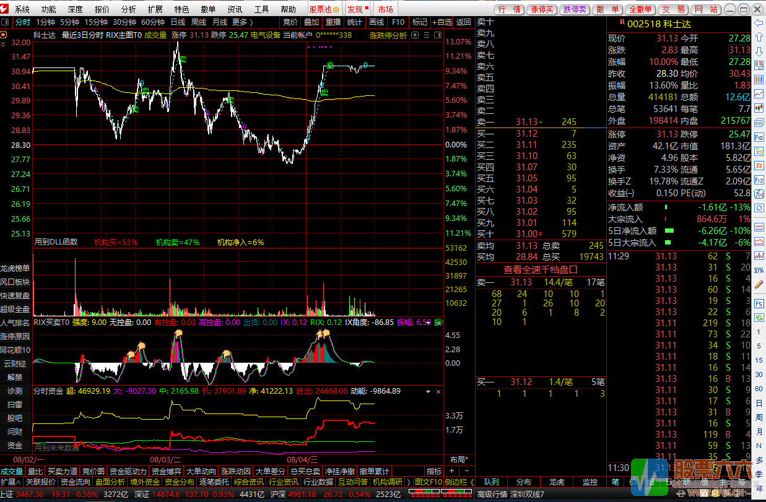This screenshot has width=766, height=502.
Task: Click the 净流入额 green bar indicator
Action: click(x=666, y=208)
